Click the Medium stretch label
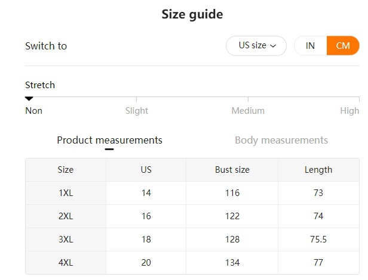 (x=248, y=110)
